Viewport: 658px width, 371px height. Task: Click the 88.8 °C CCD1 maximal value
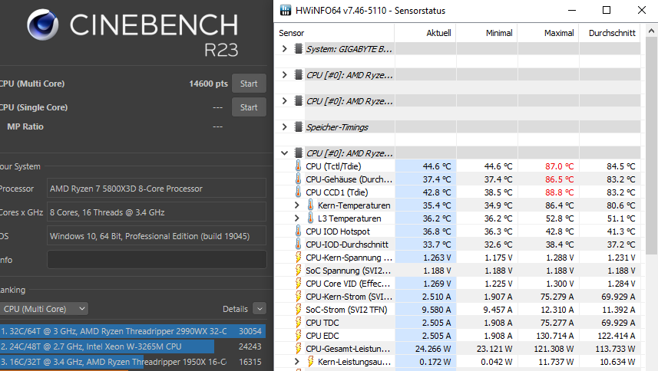pos(560,192)
